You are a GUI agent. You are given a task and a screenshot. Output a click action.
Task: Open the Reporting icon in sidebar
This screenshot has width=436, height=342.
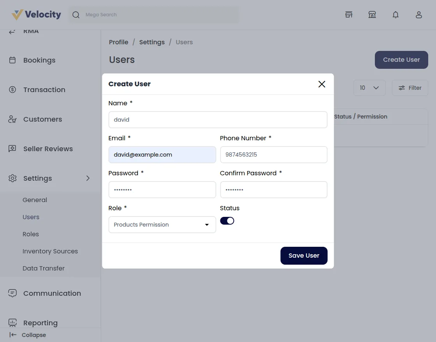(x=12, y=322)
